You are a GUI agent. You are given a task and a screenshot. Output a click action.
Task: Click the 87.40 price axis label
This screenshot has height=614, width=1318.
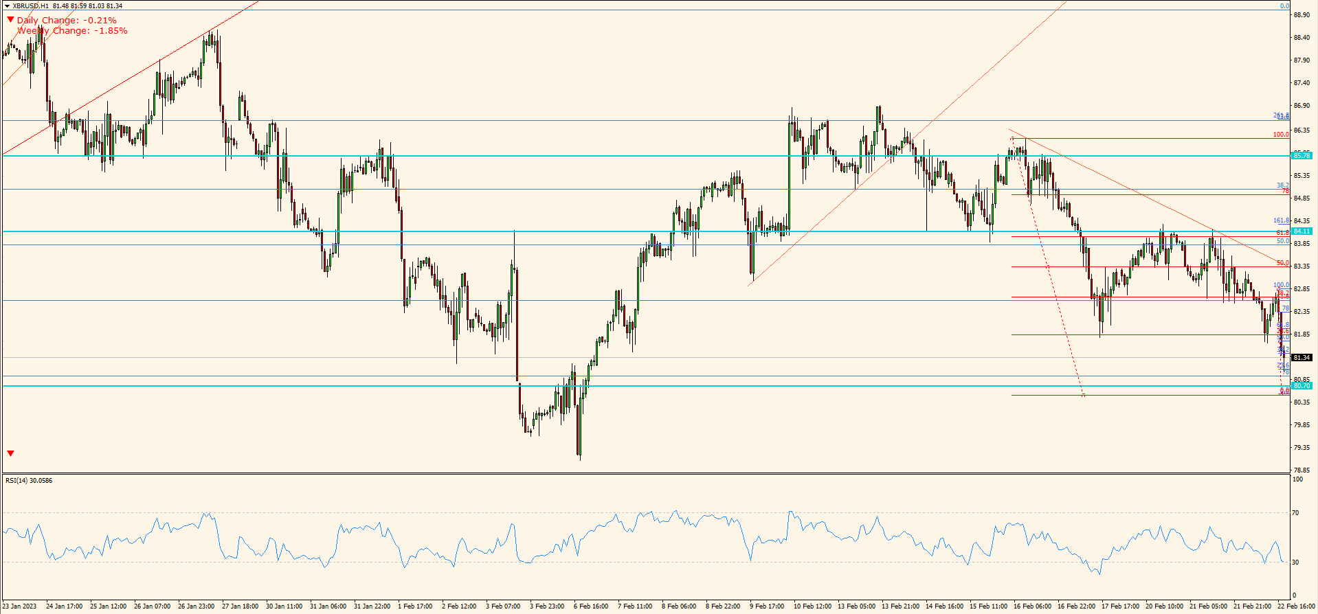(x=1302, y=83)
